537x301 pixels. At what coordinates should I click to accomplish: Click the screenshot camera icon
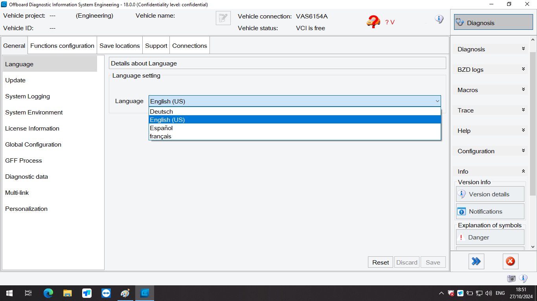tap(511, 278)
